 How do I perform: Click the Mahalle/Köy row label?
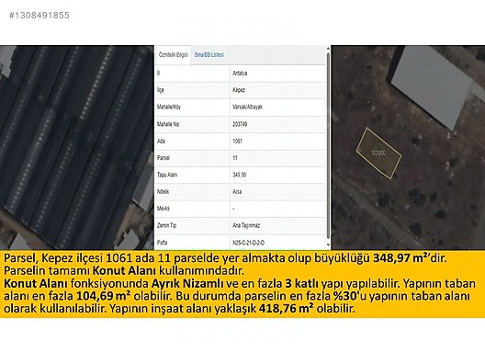point(169,107)
